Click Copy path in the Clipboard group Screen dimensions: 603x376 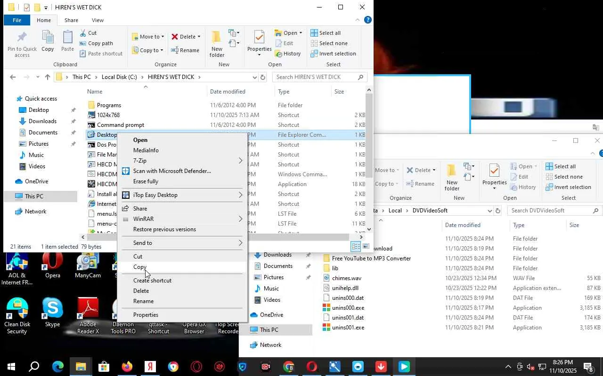click(96, 43)
